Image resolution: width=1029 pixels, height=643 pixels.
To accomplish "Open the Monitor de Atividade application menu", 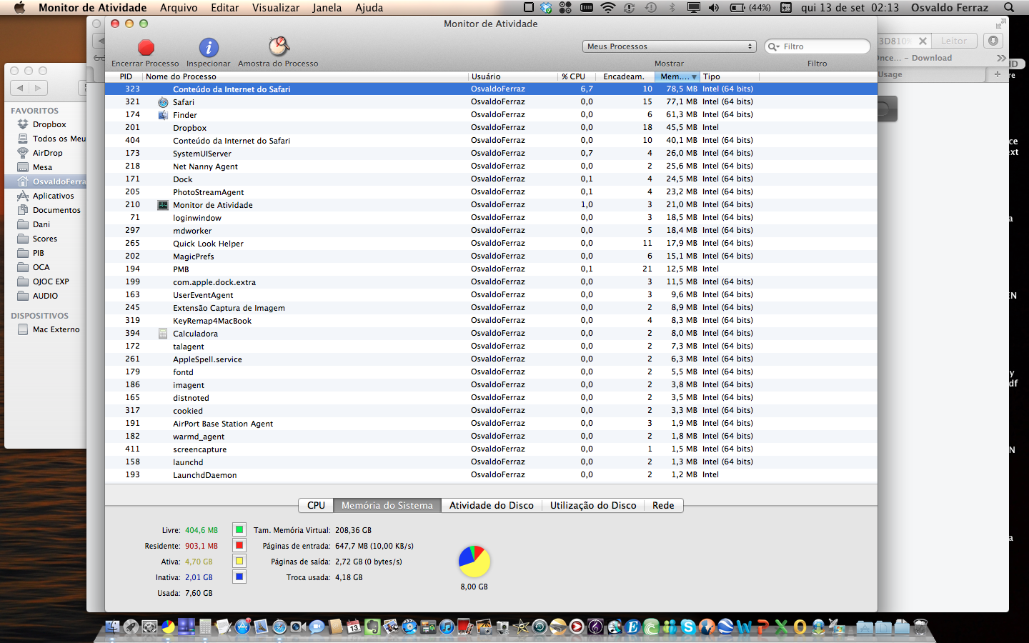I will pyautogui.click(x=93, y=8).
